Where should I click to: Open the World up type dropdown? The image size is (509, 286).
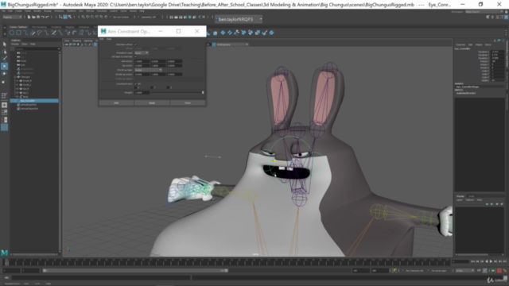click(148, 70)
